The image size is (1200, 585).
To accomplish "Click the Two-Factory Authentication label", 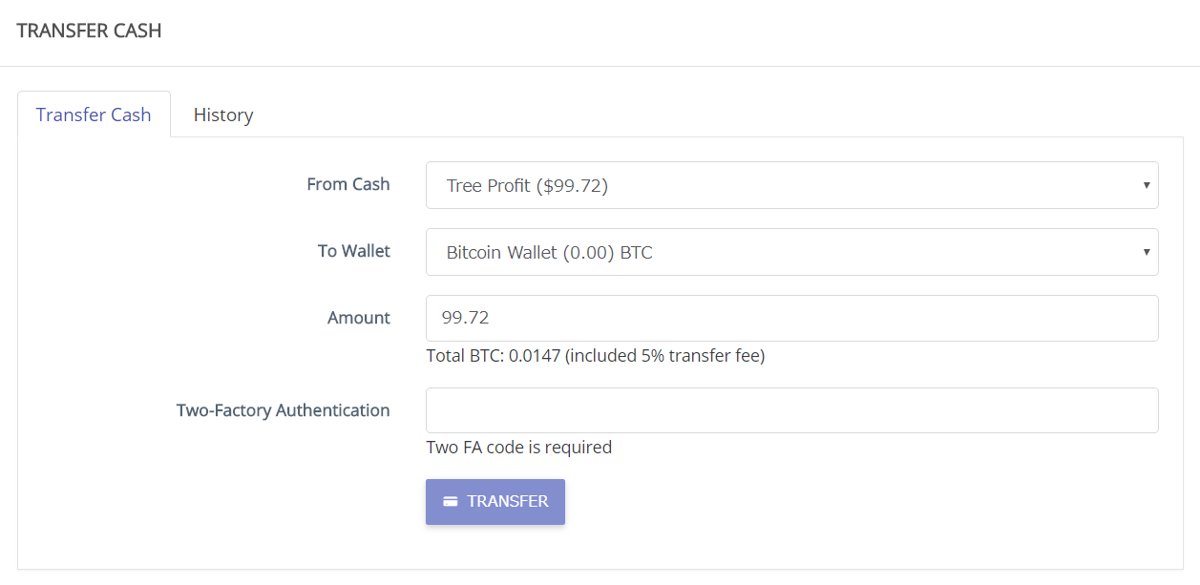I will click(283, 410).
